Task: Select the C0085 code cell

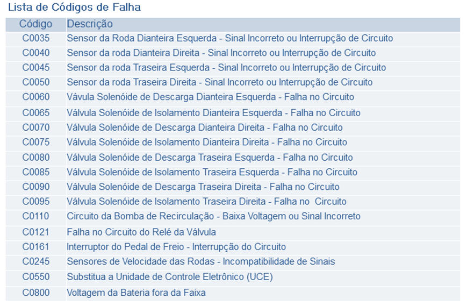Action: coord(35,172)
